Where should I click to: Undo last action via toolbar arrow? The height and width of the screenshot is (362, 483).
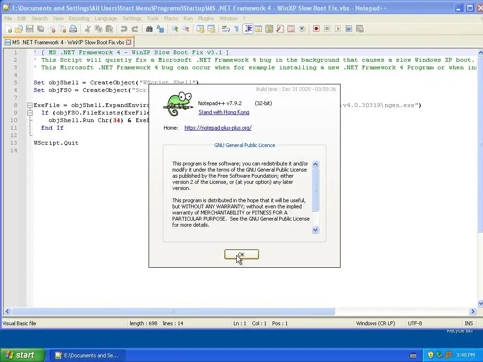(x=124, y=29)
